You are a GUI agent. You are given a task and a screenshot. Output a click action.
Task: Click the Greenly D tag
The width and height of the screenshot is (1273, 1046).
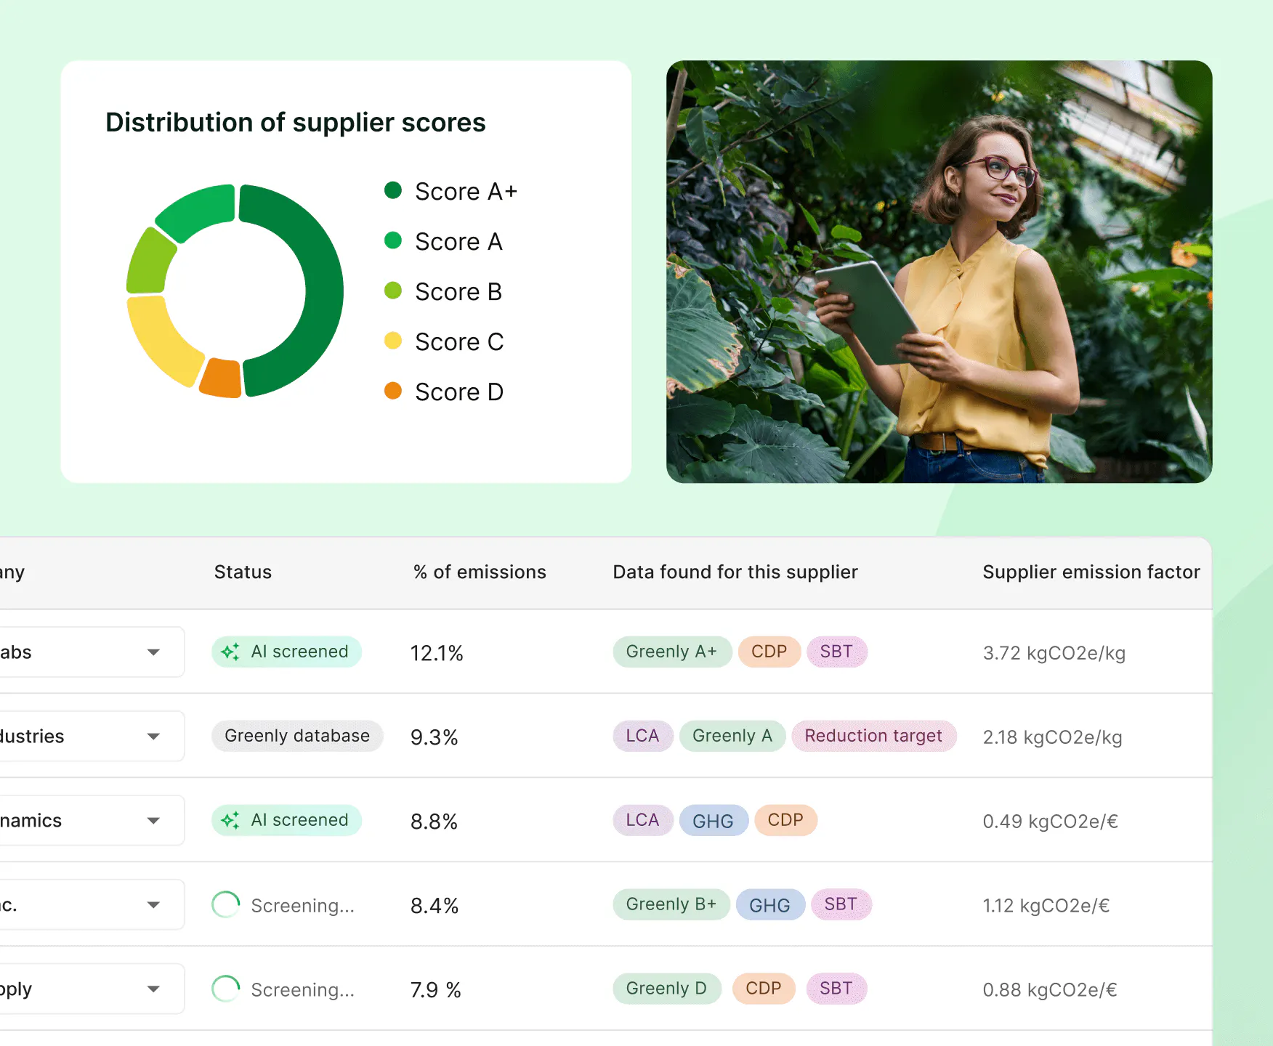point(667,989)
